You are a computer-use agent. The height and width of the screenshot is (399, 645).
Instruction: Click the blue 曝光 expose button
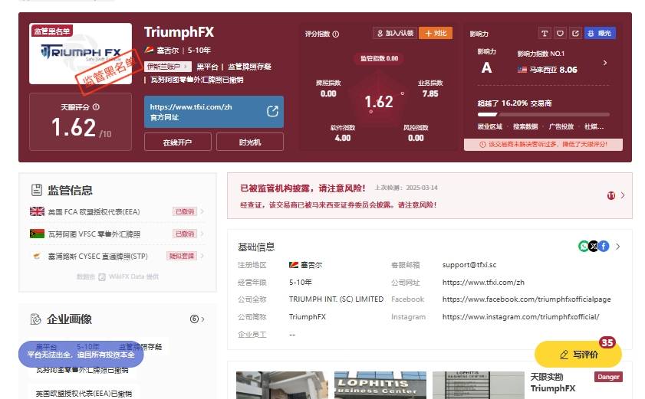[600, 33]
